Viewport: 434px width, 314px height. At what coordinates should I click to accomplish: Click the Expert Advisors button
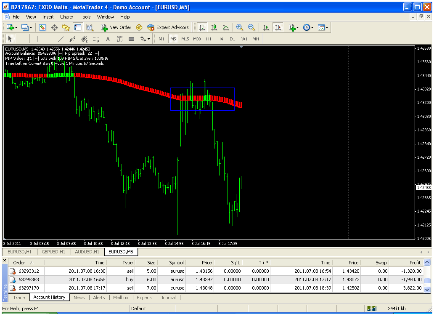168,27
